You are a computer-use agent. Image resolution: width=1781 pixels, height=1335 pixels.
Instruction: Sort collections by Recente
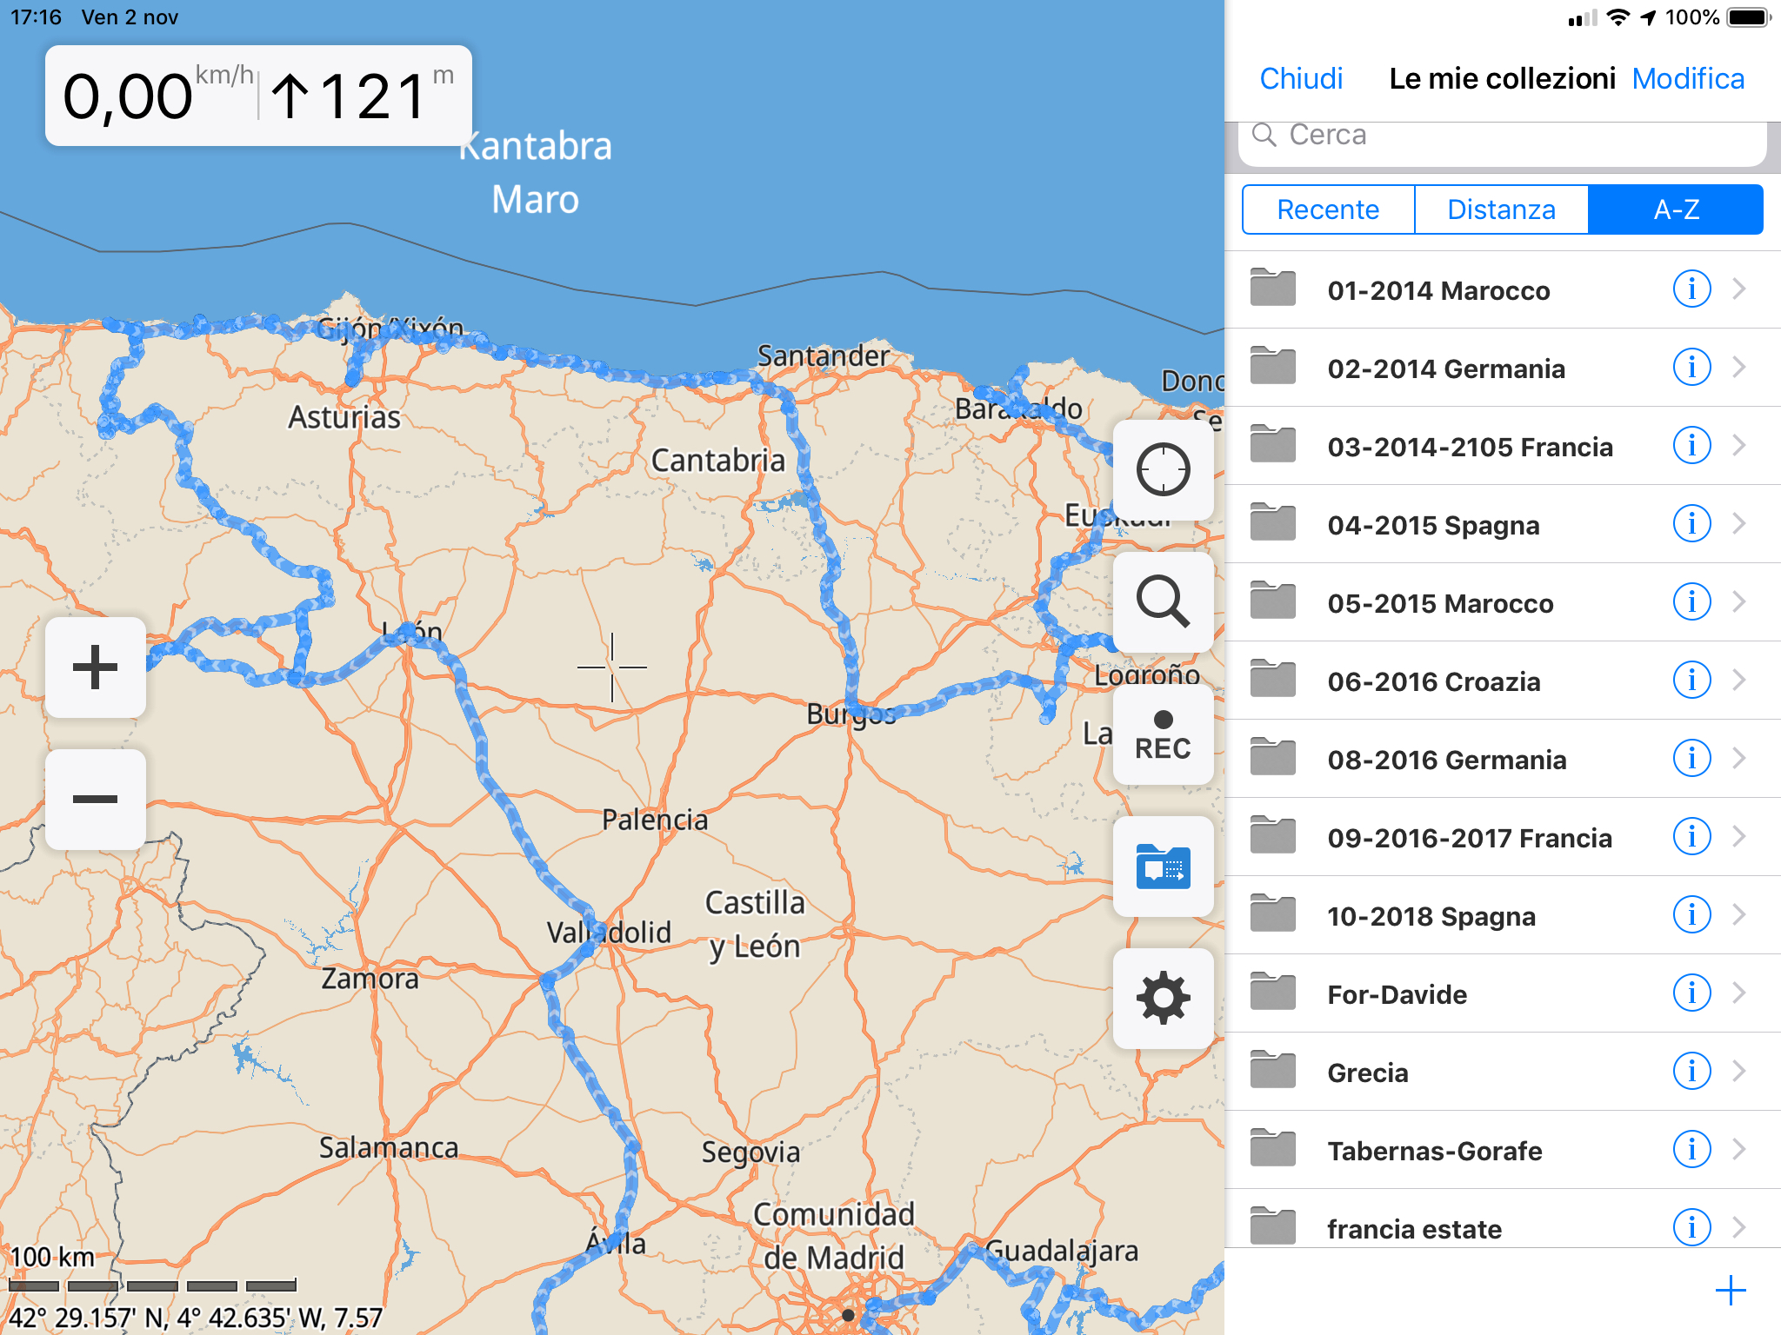point(1328,209)
